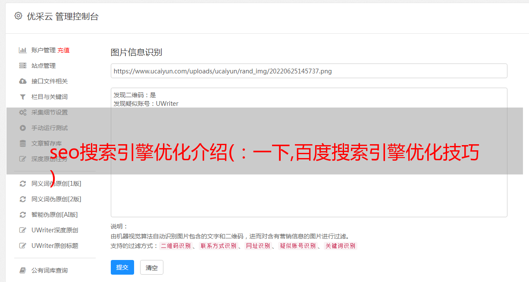Open 智能伪原创[AI版] page
Image resolution: width=529 pixels, height=282 pixels.
pyautogui.click(x=54, y=215)
